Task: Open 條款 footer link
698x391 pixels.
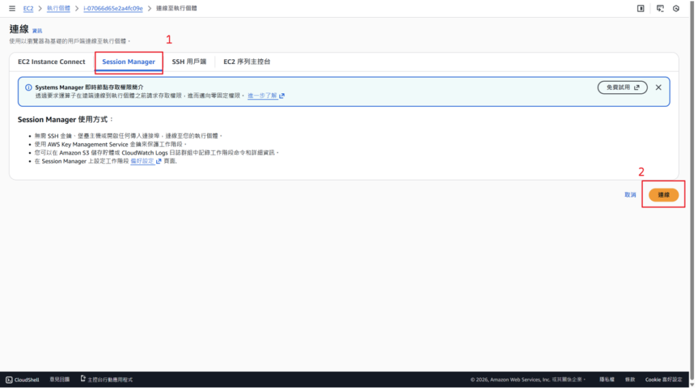Action: point(630,380)
